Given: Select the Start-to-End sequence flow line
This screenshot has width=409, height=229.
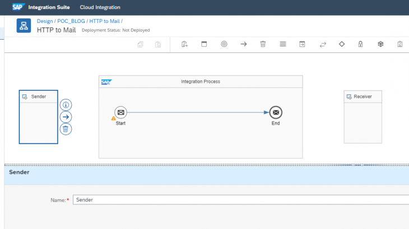Looking at the screenshot, I should coord(198,113).
